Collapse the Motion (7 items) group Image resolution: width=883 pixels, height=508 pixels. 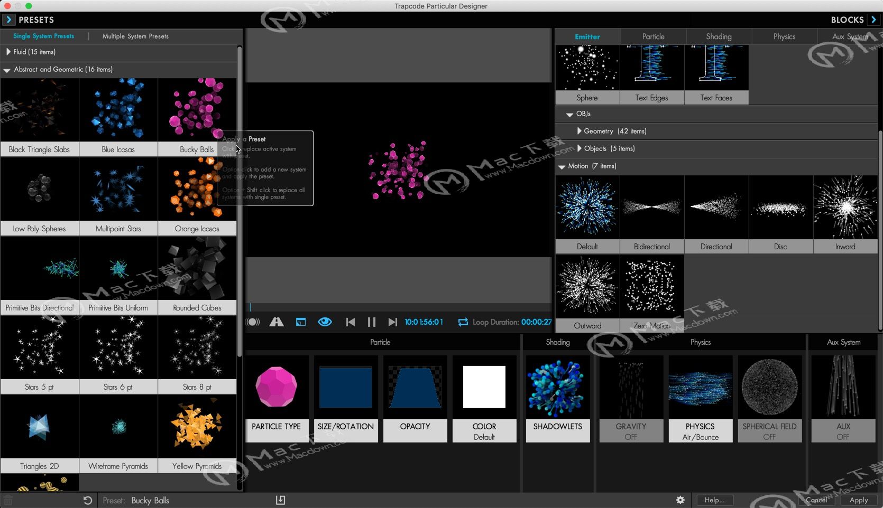tap(562, 166)
